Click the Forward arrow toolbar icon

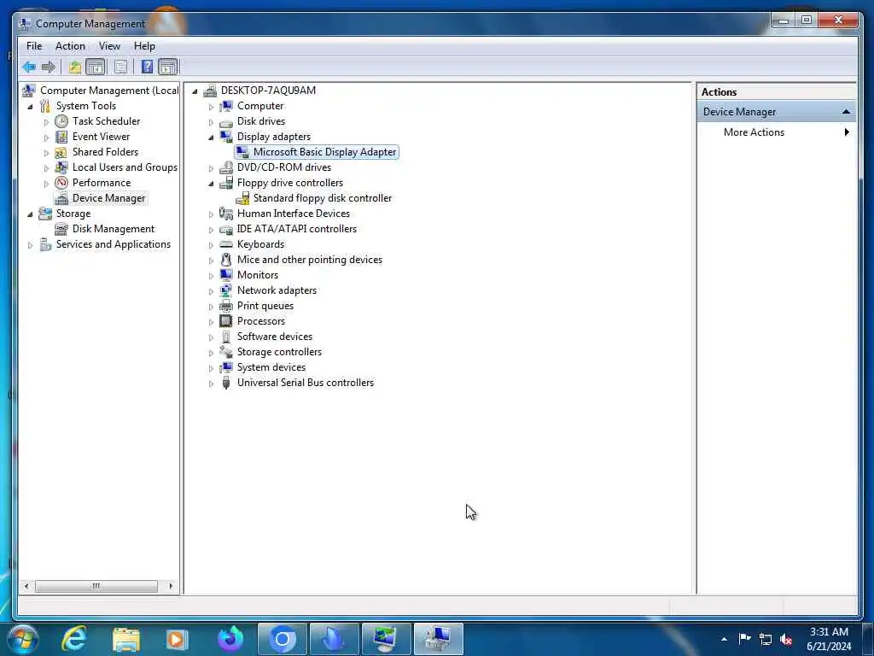49,67
